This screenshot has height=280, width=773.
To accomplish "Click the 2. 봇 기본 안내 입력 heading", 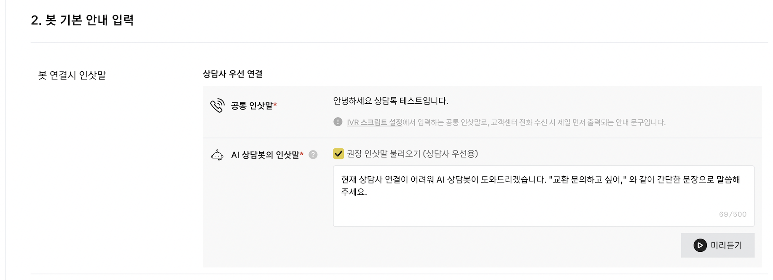I will (x=83, y=20).
